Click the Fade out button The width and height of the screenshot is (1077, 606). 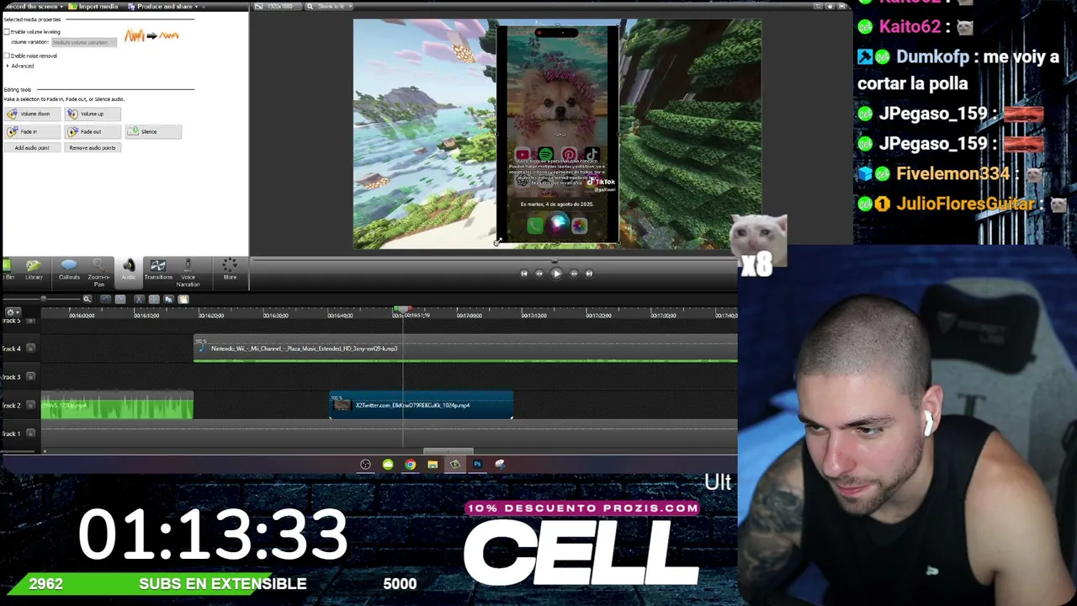(93, 131)
